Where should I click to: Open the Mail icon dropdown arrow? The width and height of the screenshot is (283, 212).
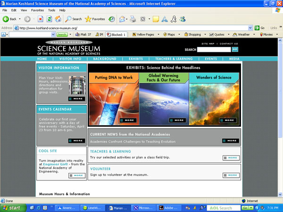[x=127, y=19]
